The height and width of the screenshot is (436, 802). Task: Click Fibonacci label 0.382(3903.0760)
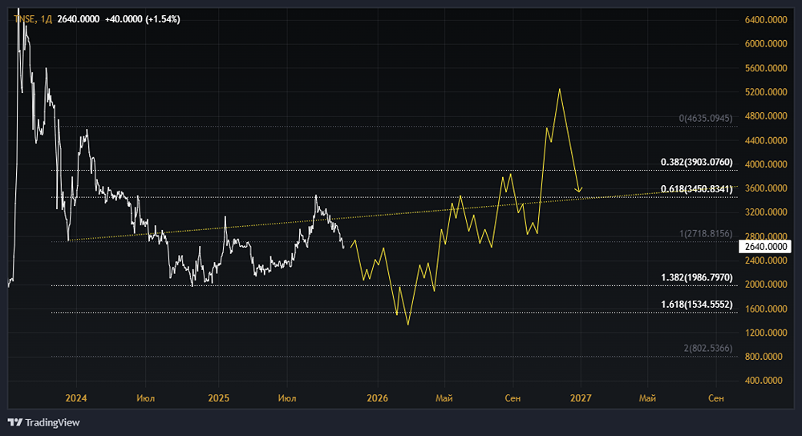pos(697,162)
